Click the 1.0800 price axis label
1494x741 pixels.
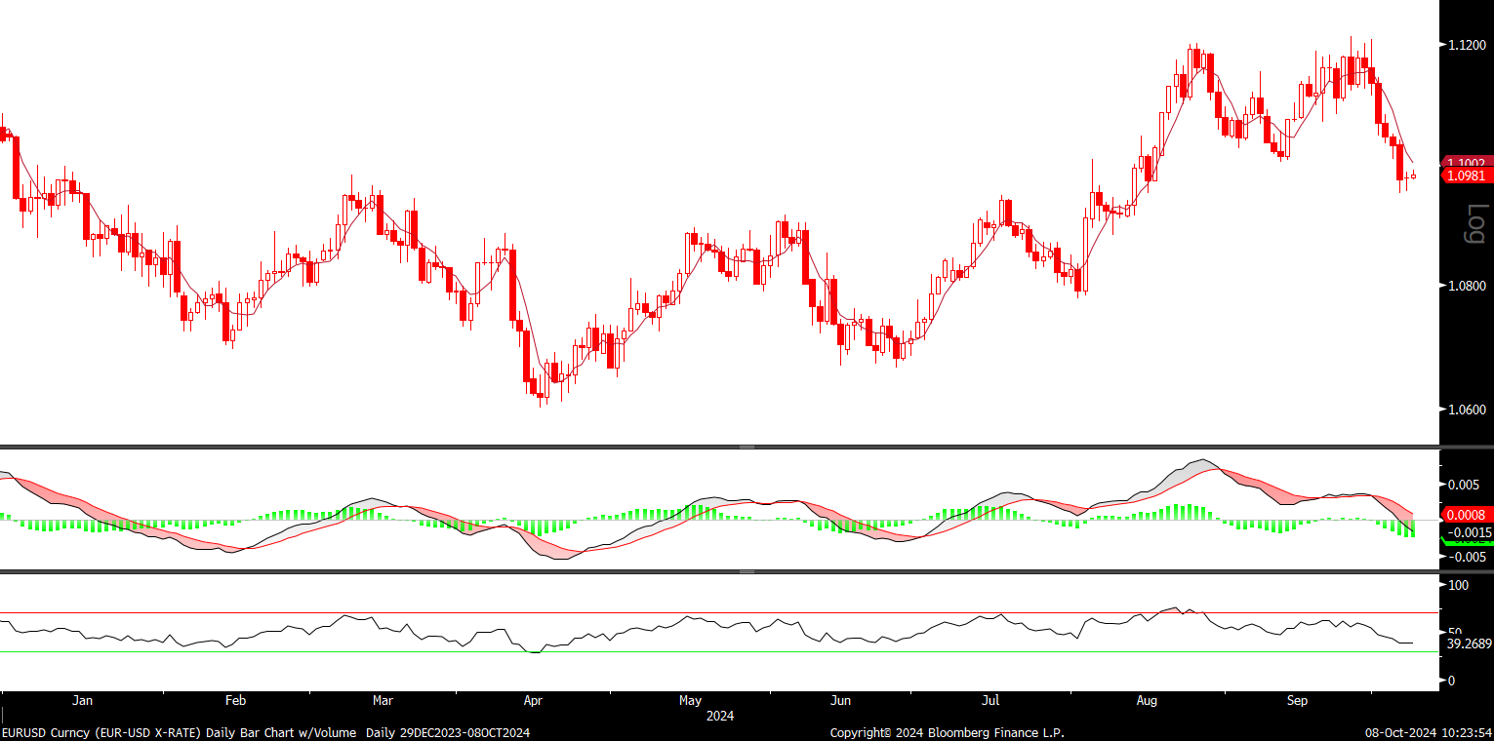[x=1468, y=287]
